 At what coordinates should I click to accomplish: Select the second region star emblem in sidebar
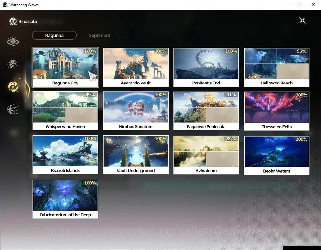click(13, 63)
